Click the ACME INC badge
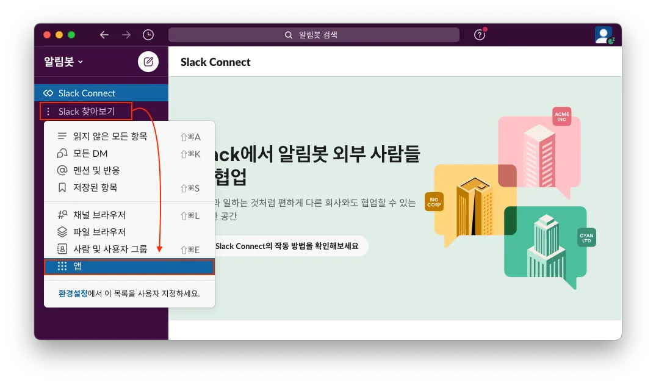 pyautogui.click(x=561, y=117)
